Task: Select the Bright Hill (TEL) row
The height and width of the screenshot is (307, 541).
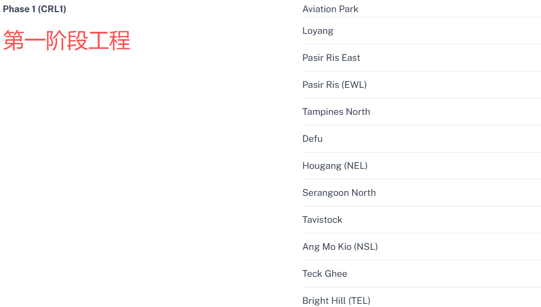Action: coord(422,297)
